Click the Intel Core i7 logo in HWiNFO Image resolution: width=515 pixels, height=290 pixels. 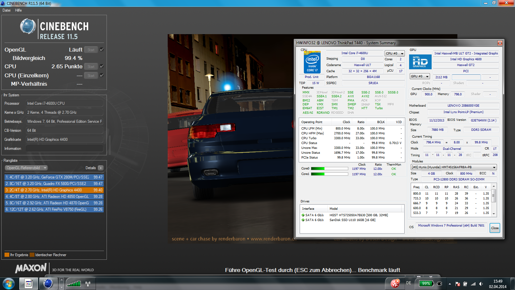tap(312, 62)
